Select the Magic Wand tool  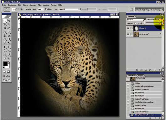click(9, 24)
